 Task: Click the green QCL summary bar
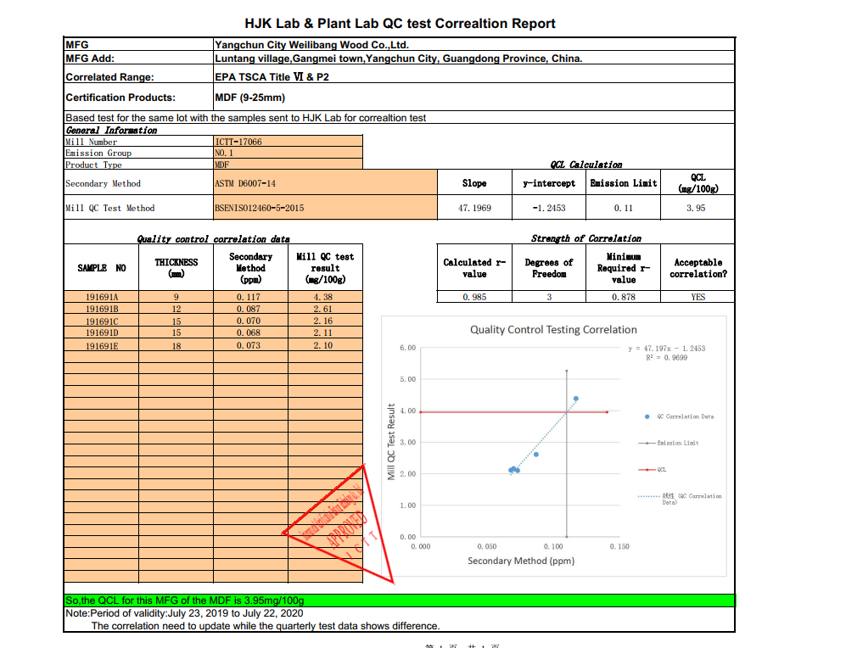(399, 600)
